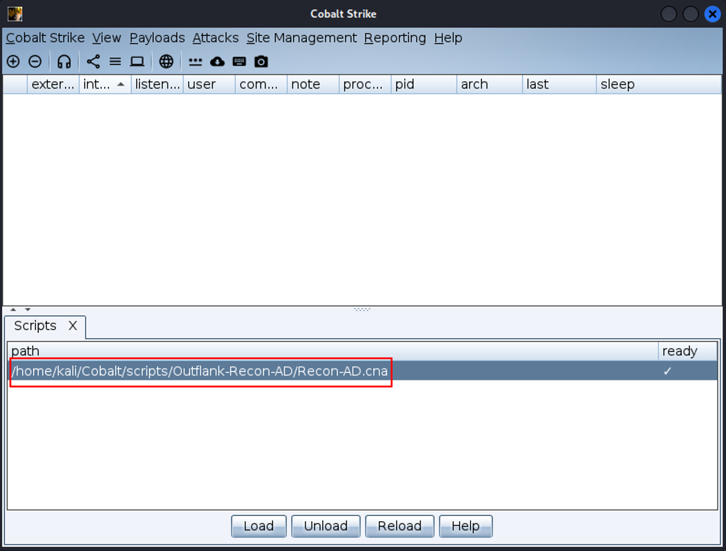Click the Cobalt Strike app icon in title bar

15,14
